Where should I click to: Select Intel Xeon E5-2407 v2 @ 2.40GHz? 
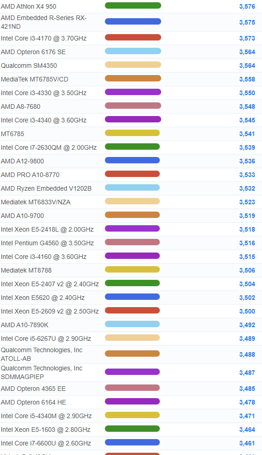pos(50,284)
